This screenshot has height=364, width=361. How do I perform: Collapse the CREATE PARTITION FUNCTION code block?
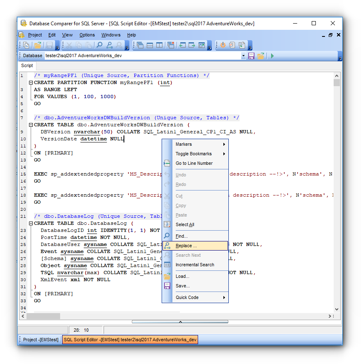pos(31,82)
